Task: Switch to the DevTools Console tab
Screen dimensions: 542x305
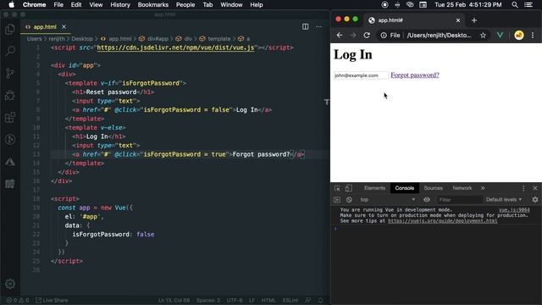Action: (x=405, y=188)
